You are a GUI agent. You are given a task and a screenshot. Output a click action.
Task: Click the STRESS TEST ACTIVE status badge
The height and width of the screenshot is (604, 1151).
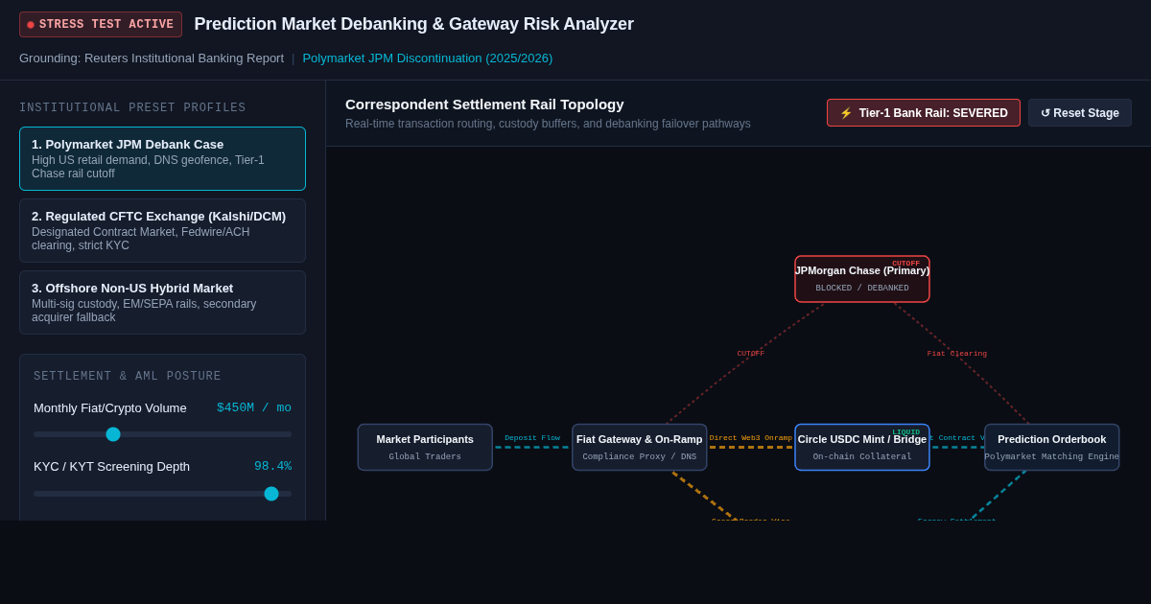point(101,25)
